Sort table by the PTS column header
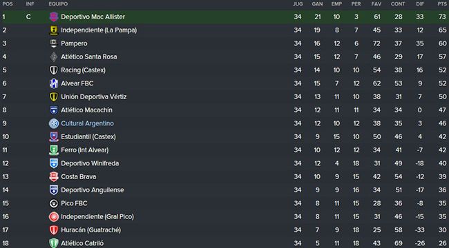Viewport: 449px width, 248px height. [x=442, y=4]
